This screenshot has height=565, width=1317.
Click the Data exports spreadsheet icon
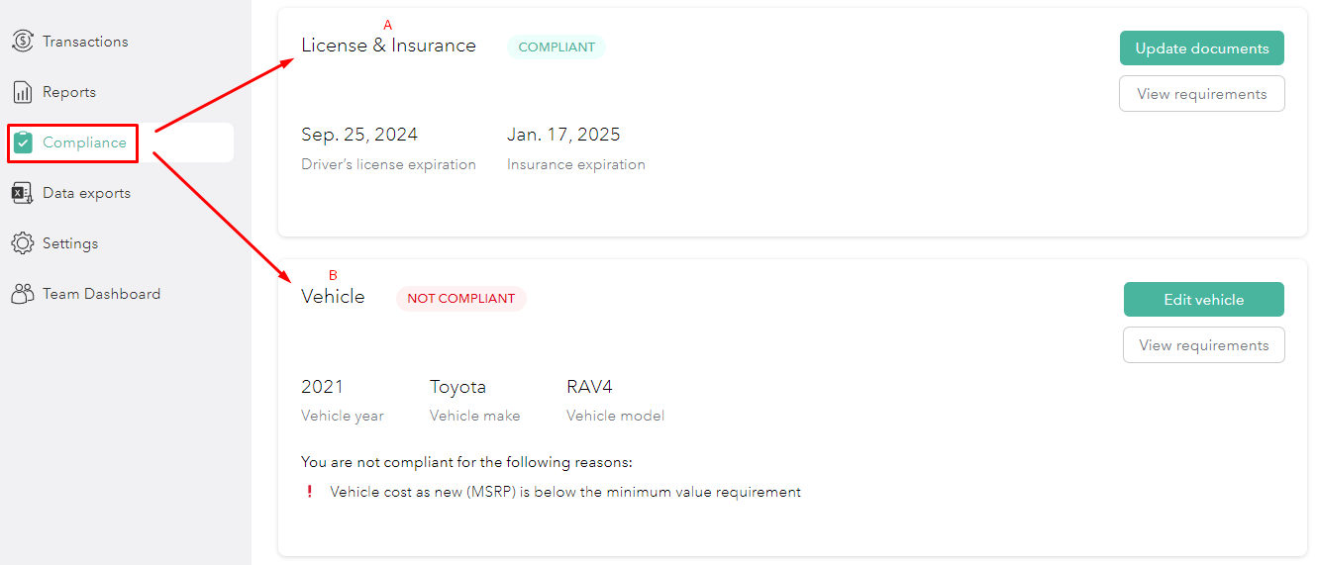22,193
